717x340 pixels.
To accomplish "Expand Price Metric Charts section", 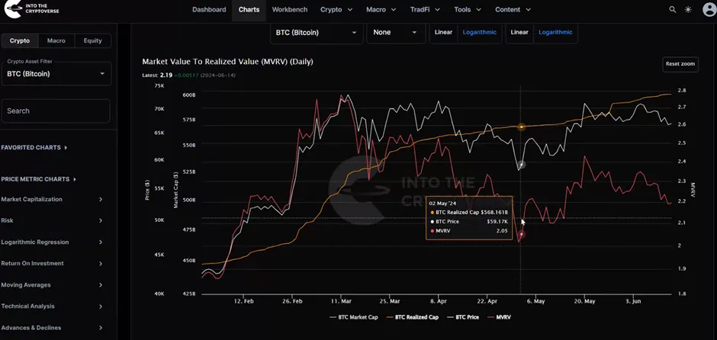I will 39,179.
